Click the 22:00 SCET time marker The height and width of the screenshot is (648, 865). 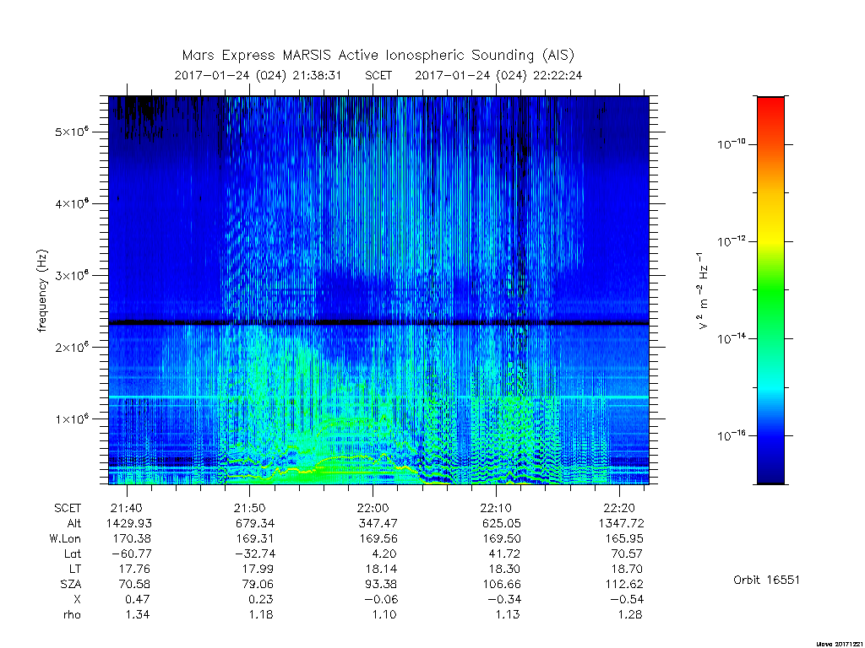(x=373, y=508)
